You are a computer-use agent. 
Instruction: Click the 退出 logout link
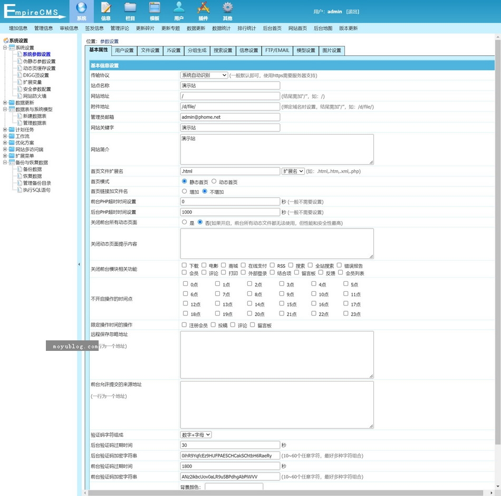point(353,12)
